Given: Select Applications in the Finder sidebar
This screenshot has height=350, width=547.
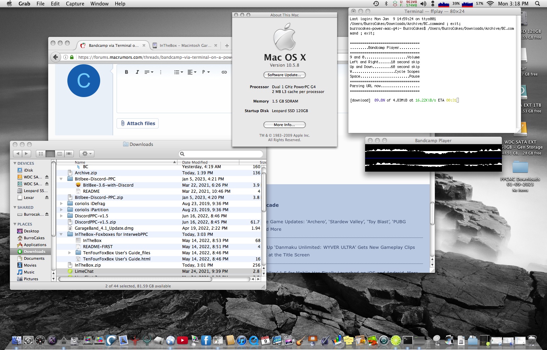Looking at the screenshot, I should click(35, 245).
